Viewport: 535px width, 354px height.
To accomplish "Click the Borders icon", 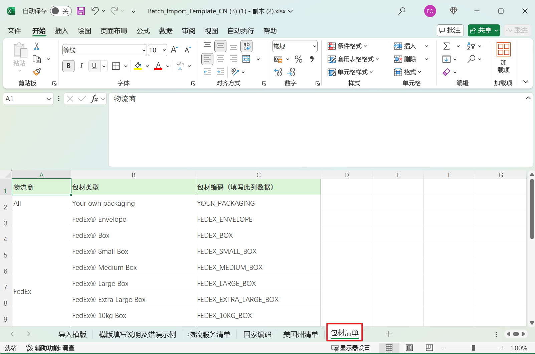I will click(116, 66).
